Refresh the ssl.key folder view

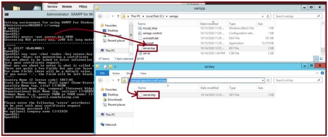[x=269, y=80]
